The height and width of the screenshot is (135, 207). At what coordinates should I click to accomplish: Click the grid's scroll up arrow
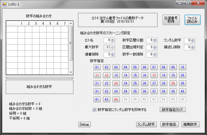[71, 23]
